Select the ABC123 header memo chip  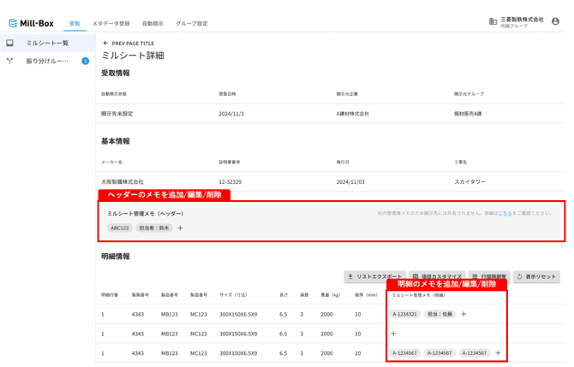point(120,228)
